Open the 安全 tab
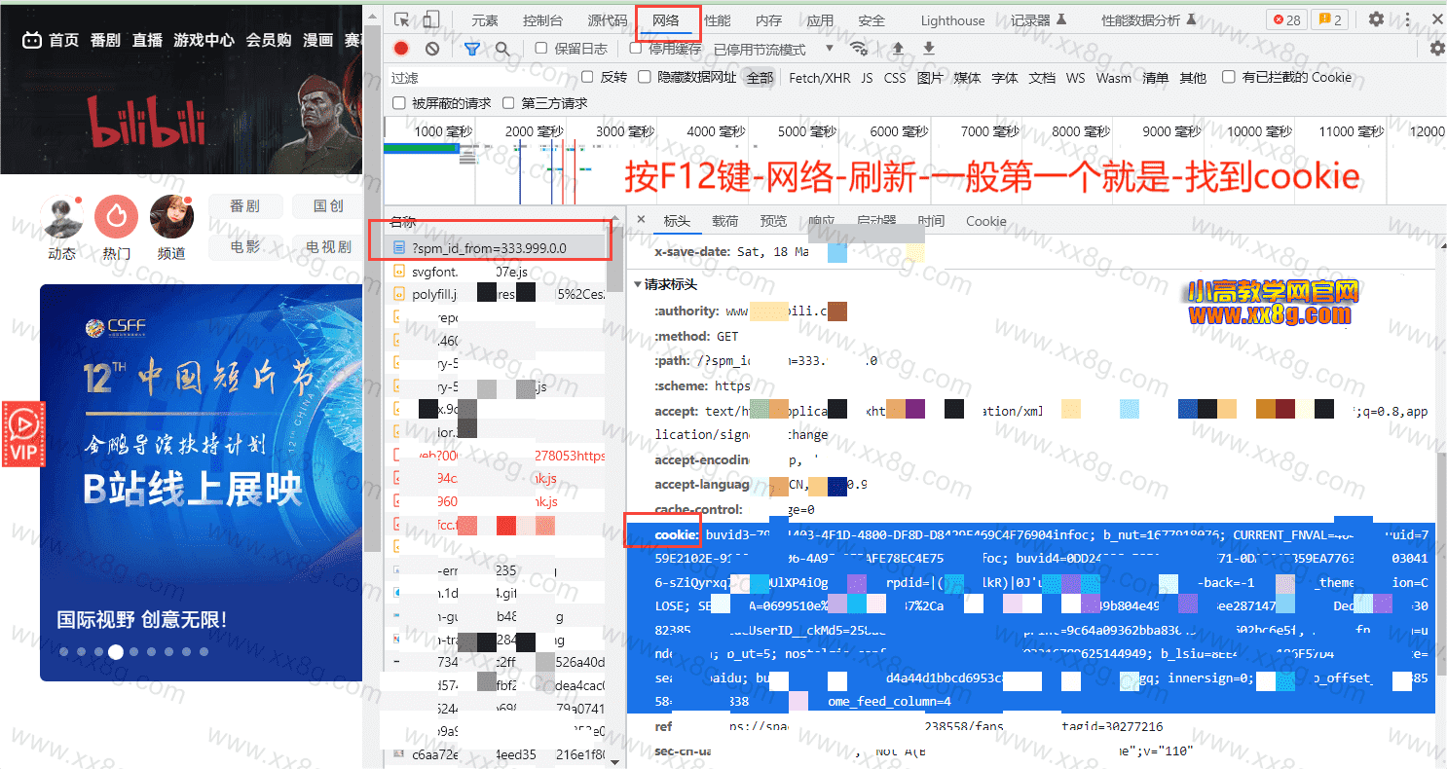Image resolution: width=1447 pixels, height=769 pixels. (872, 20)
